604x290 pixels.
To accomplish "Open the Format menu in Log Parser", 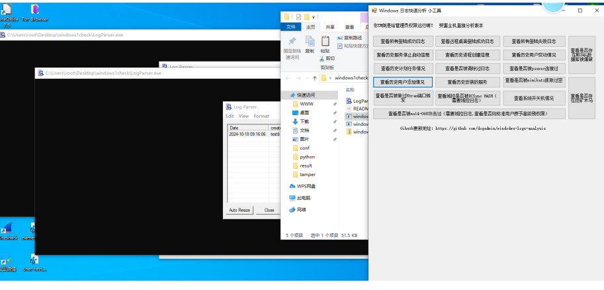I will [261, 116].
